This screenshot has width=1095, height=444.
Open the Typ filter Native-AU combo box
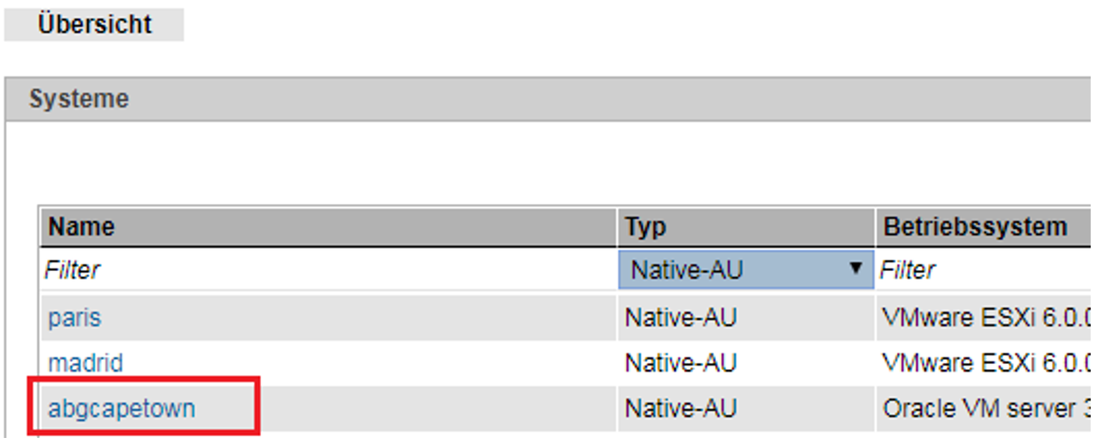pyautogui.click(x=732, y=270)
